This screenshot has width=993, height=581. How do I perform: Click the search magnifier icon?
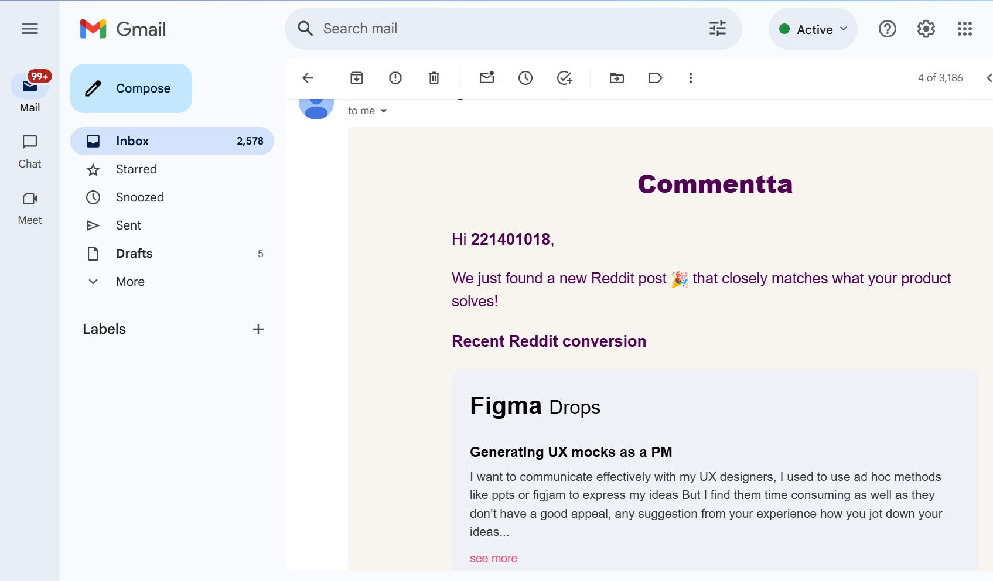pyautogui.click(x=305, y=28)
